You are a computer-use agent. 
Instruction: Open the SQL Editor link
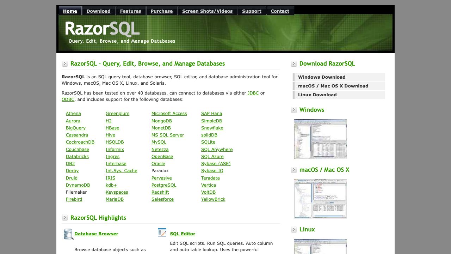[x=183, y=234]
